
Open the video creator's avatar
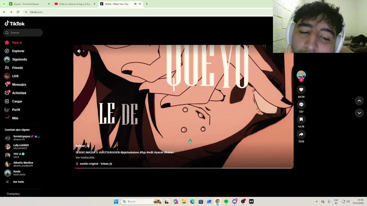(301, 75)
